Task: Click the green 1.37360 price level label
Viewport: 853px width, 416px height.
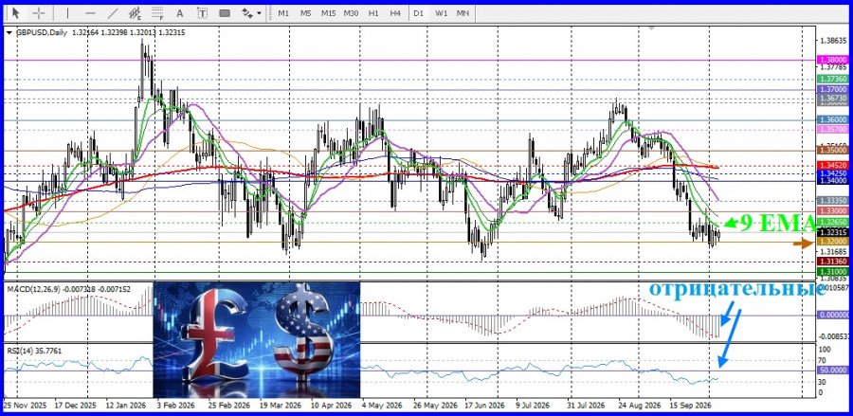Action: pos(833,80)
